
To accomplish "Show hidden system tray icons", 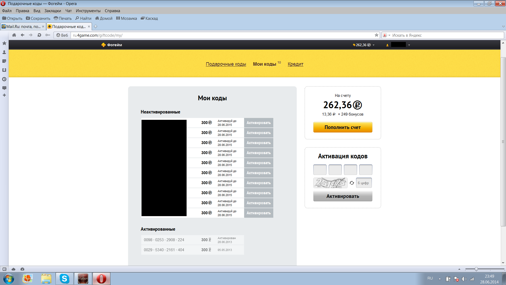I will click(x=440, y=279).
